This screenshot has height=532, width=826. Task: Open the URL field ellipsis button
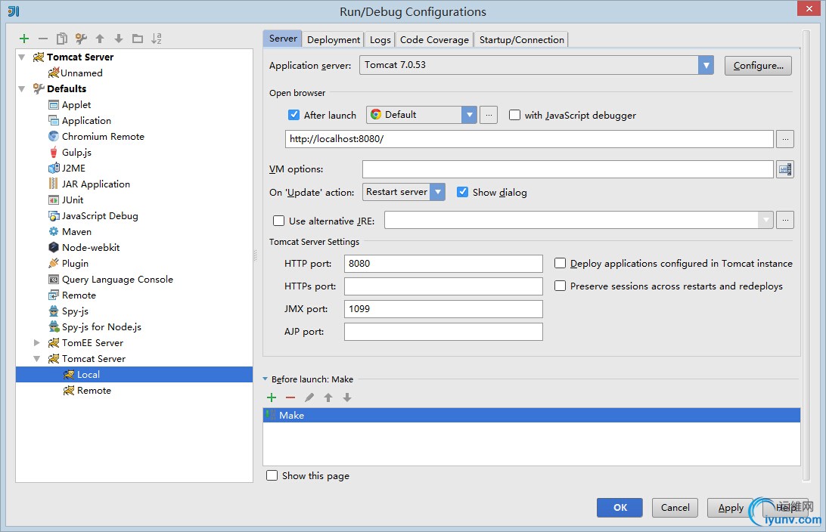(785, 139)
